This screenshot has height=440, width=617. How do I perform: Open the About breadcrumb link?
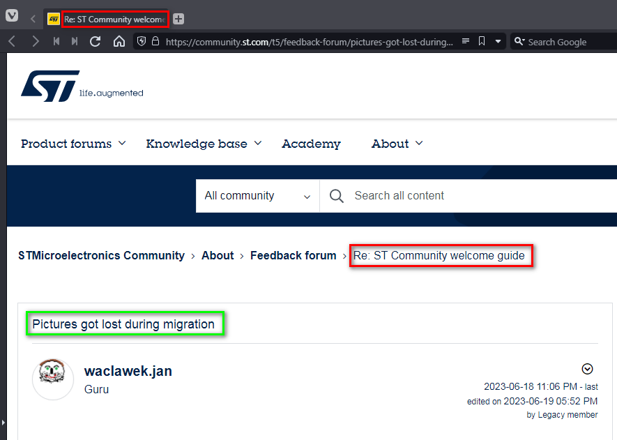coord(218,255)
